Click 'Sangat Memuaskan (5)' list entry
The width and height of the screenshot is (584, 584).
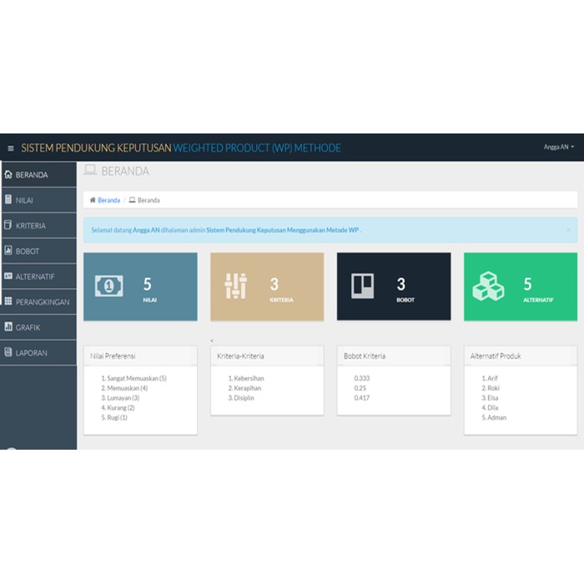134,379
